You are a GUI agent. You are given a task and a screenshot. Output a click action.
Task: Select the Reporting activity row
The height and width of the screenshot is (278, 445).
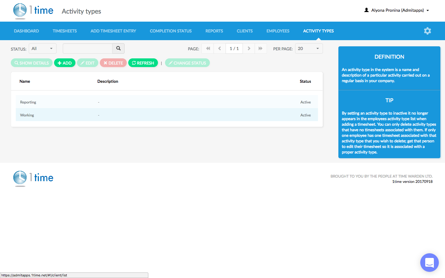pos(167,102)
